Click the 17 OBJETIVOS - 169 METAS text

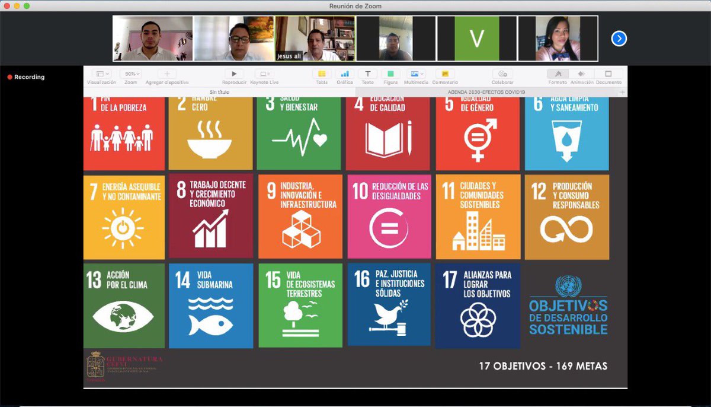tap(543, 366)
